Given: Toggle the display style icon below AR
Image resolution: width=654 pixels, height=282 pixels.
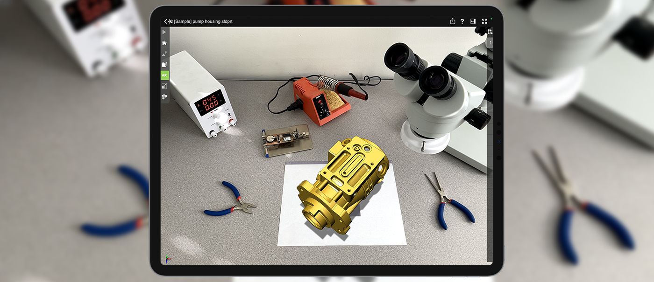Looking at the screenshot, I should click(x=164, y=86).
